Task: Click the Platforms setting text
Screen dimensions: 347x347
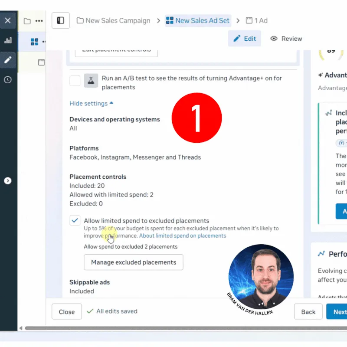Action: point(135,157)
